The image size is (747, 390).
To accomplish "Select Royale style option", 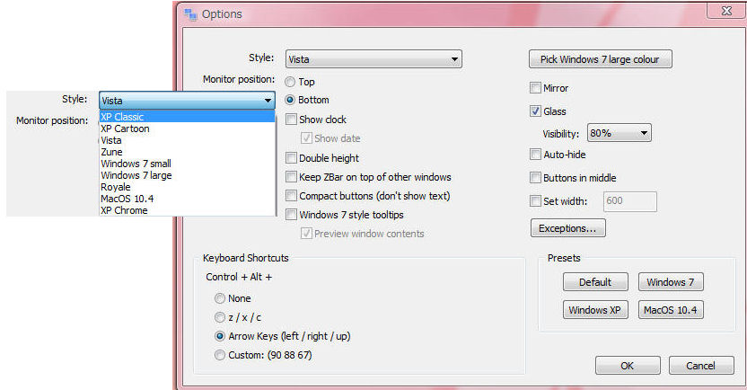I will click(188, 187).
